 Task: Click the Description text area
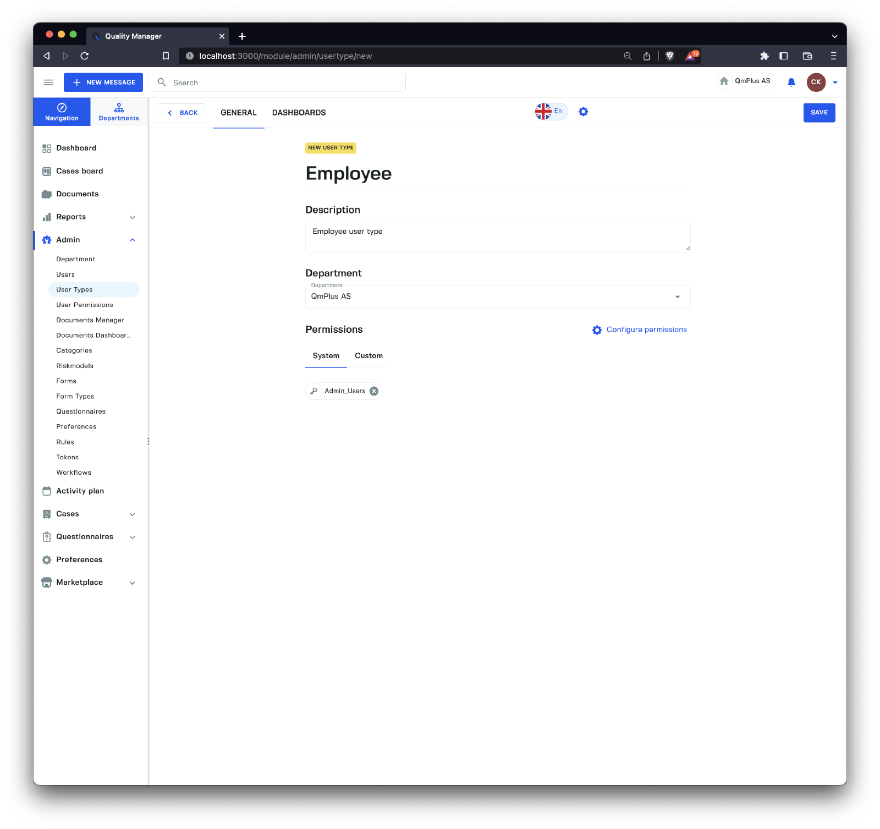[x=497, y=237]
